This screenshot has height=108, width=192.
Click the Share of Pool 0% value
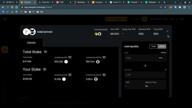pos(147,86)
